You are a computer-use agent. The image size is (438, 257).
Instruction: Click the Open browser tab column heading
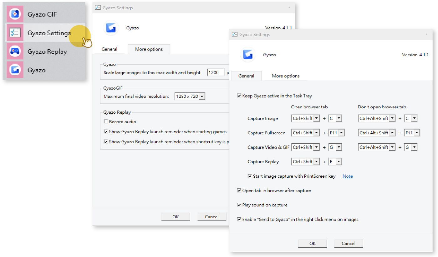(309, 107)
